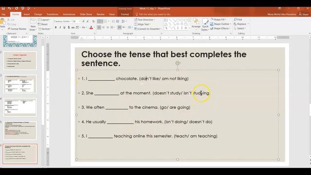Click the Arrange button
The image size is (311, 175).
[x=196, y=23]
